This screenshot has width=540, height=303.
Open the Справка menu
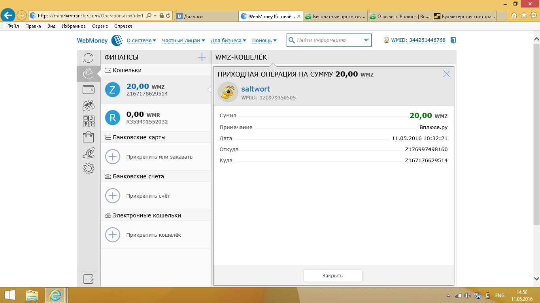123,26
